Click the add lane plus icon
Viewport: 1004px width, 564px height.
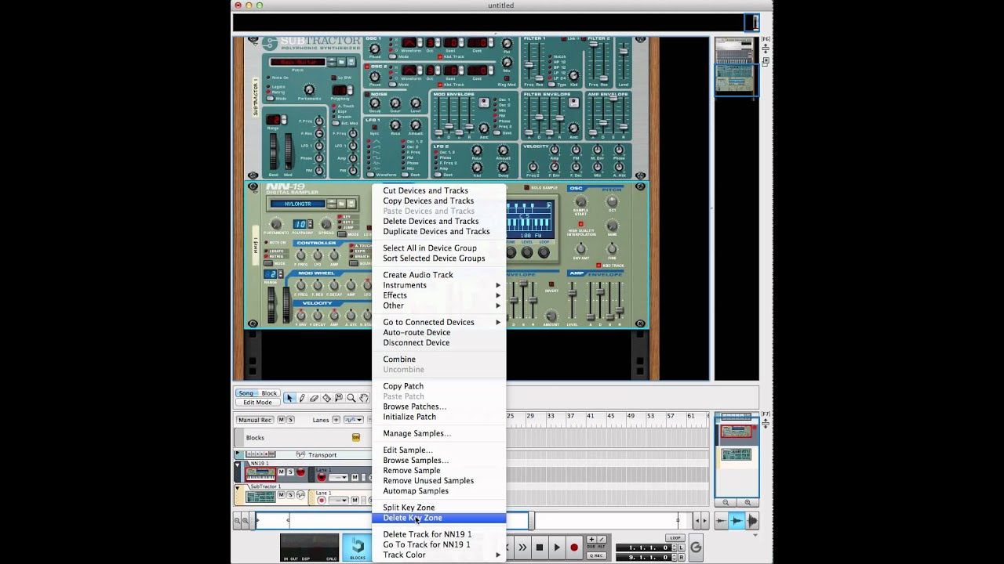[336, 420]
